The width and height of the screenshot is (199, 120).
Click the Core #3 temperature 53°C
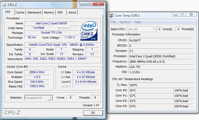(x=151, y=106)
